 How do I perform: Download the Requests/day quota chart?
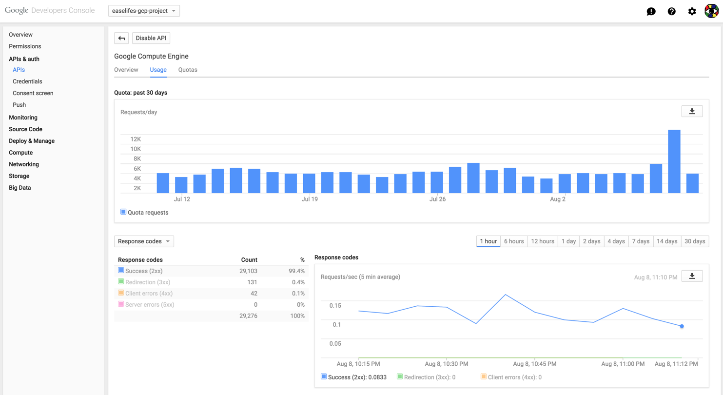point(692,111)
